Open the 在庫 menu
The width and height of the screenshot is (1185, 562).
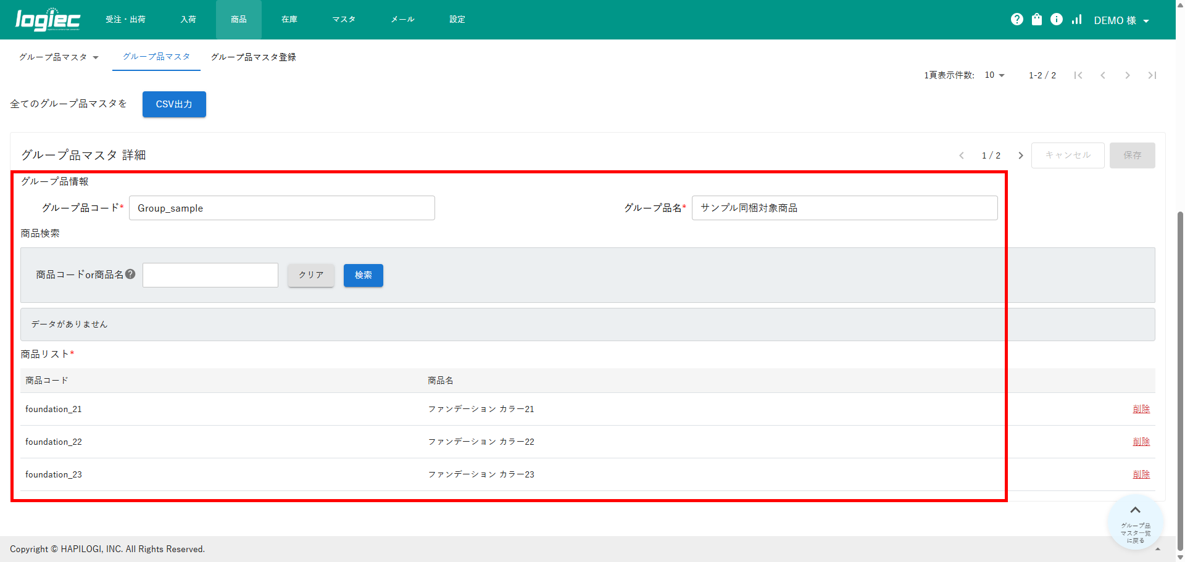(x=289, y=20)
